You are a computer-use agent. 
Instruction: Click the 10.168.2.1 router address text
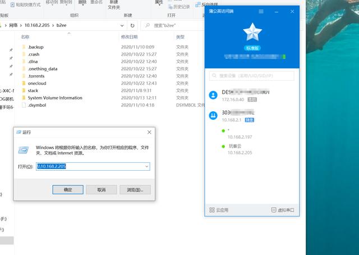tap(232, 120)
